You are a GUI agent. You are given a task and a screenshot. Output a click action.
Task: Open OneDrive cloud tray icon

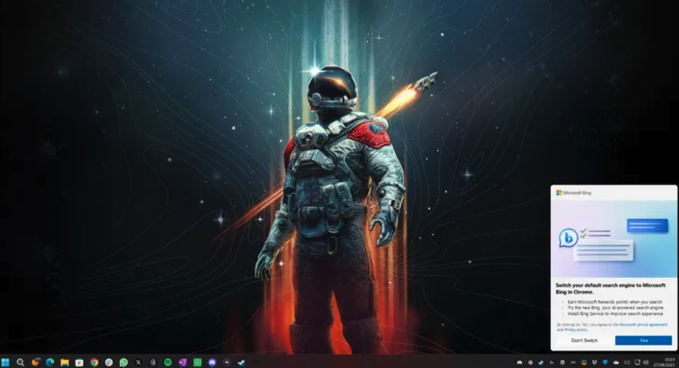[x=616, y=362]
